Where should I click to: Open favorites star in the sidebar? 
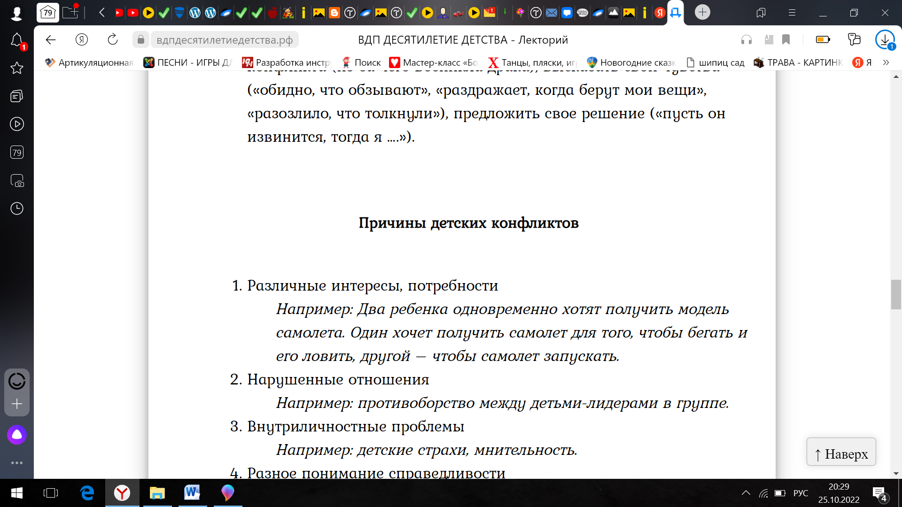click(17, 68)
